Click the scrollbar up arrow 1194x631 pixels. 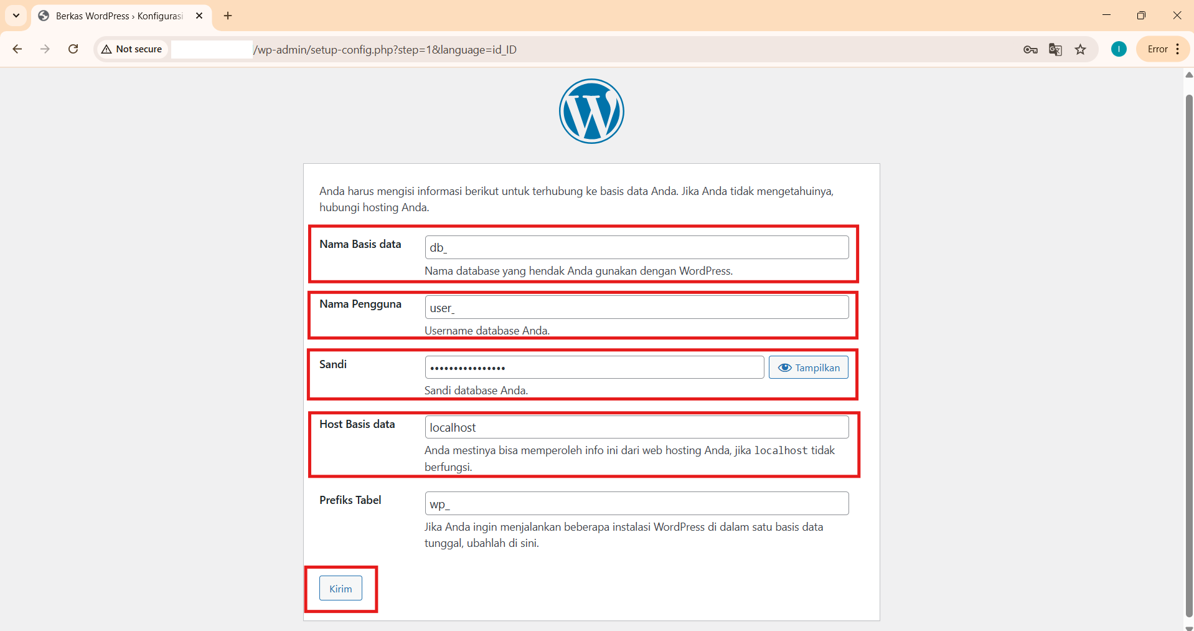pos(1188,75)
